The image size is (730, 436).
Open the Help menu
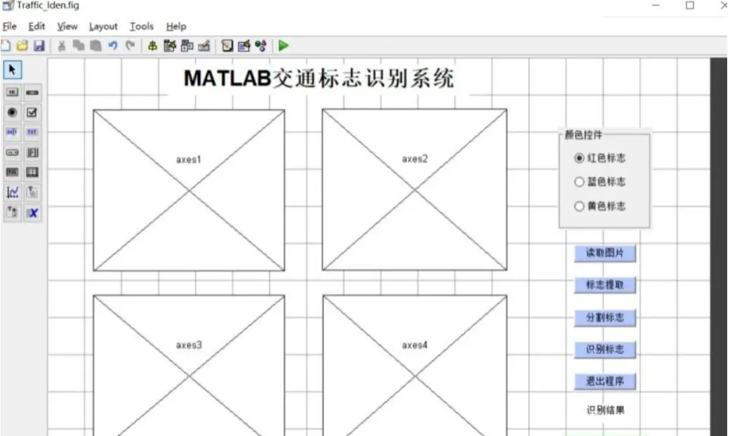point(176,27)
